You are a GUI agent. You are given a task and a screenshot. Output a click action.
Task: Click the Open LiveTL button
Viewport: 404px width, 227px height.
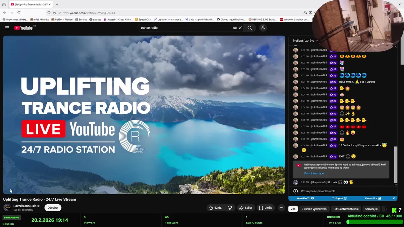pyautogui.click(x=306, y=198)
